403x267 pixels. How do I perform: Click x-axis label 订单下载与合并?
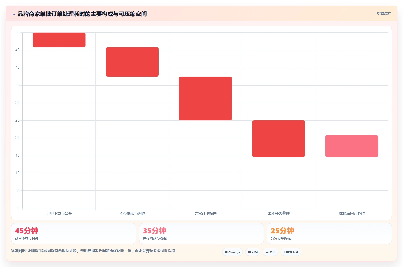click(x=59, y=213)
